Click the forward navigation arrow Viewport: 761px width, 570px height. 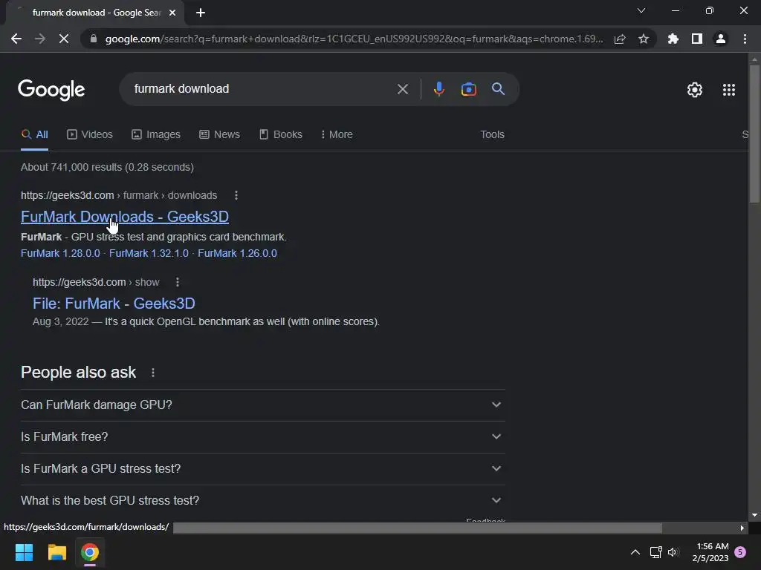(40, 39)
